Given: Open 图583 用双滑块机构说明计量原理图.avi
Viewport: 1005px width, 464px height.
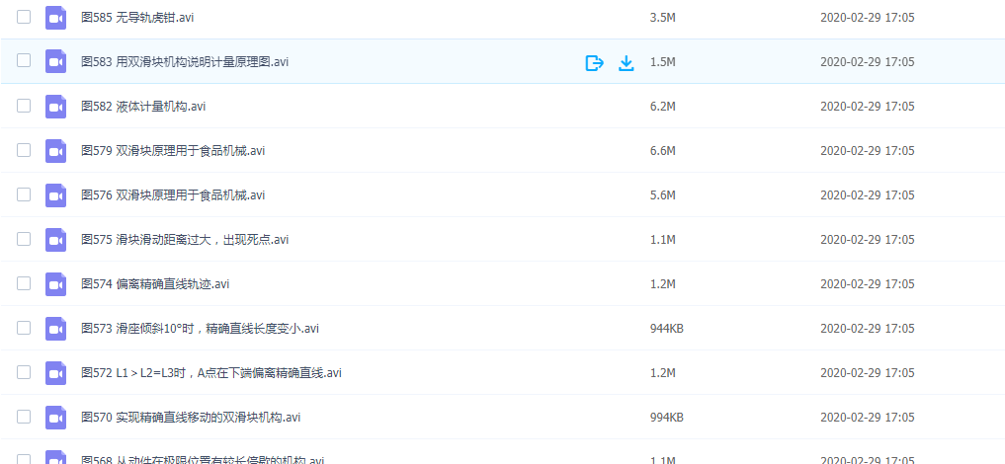Looking at the screenshot, I should tap(185, 62).
